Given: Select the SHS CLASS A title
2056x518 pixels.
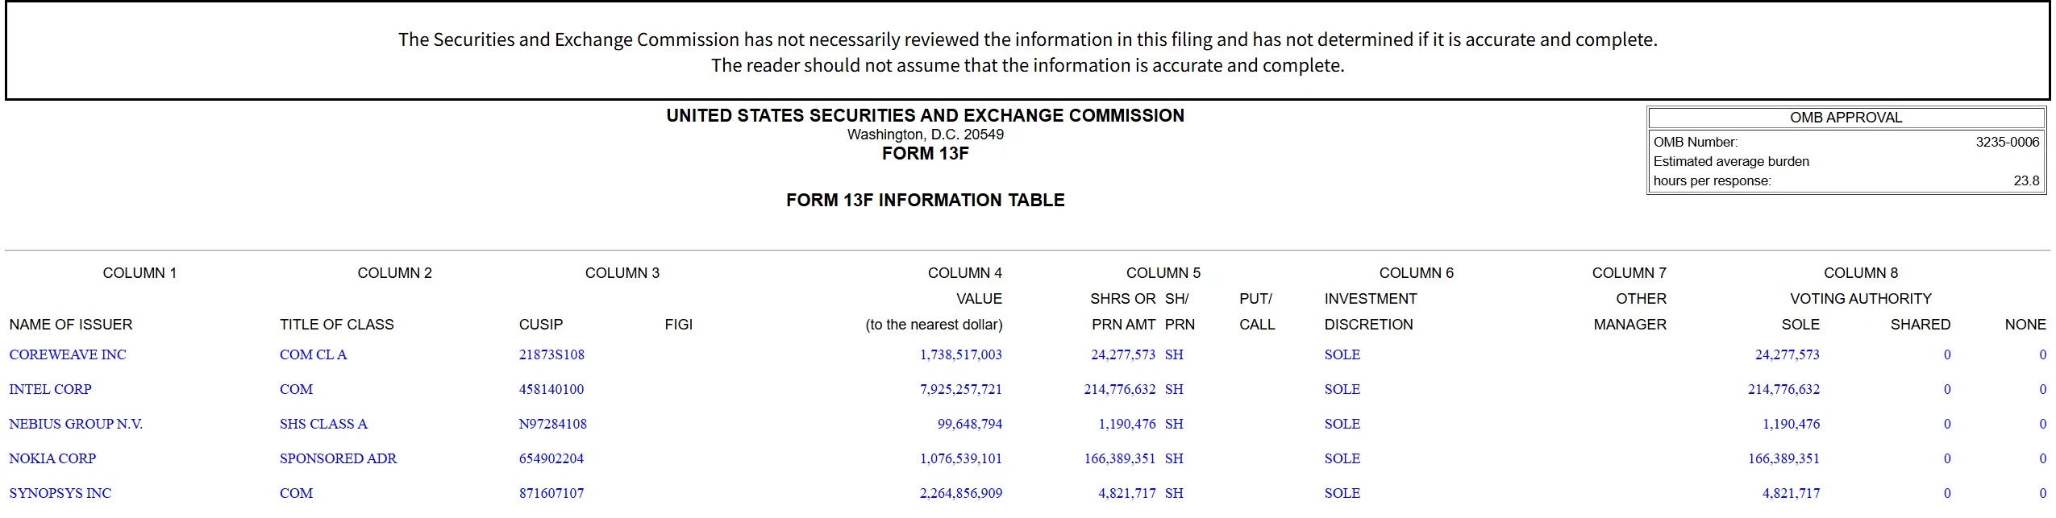Looking at the screenshot, I should click(323, 424).
